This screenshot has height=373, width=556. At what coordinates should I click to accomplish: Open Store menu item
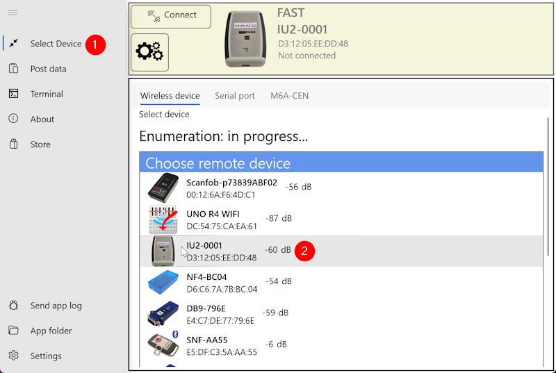(40, 144)
